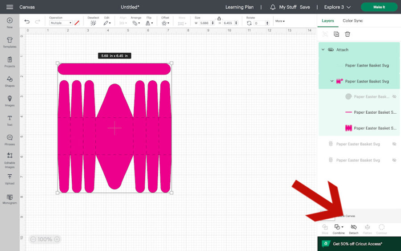Click the operation color swatch
The height and width of the screenshot is (251, 401).
coord(77,23)
